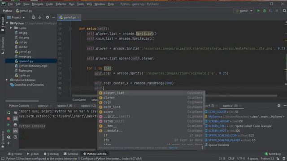Click the Project panel horizontal scrollbar
This screenshot has width=287, height=161.
click(x=22, y=101)
